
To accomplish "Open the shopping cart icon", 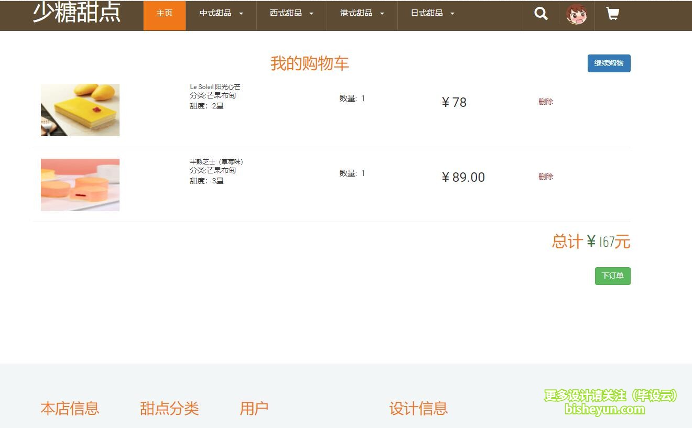I will point(612,14).
